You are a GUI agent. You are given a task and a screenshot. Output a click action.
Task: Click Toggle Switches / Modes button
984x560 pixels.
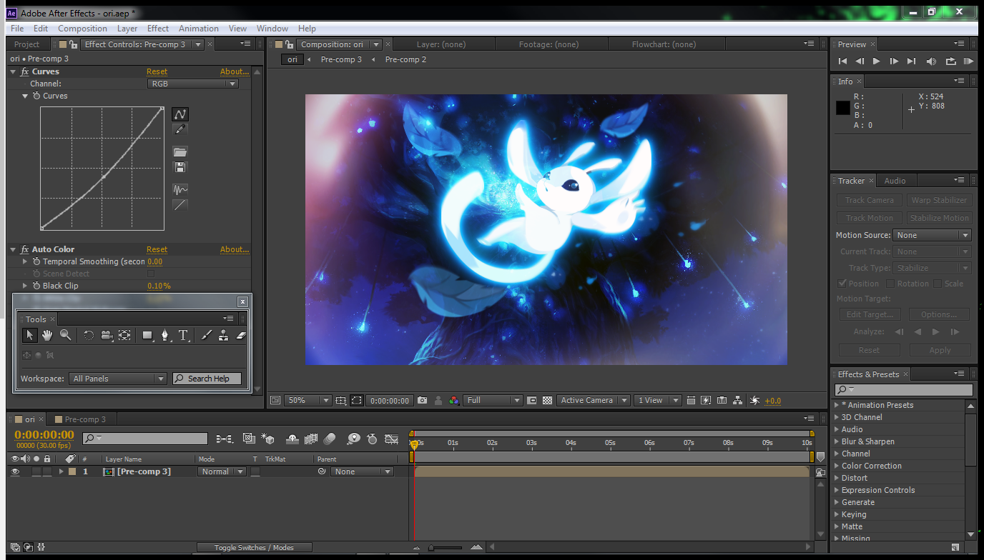254,548
